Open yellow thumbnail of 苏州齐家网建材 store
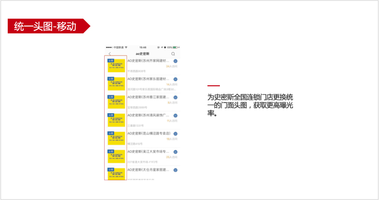Image resolution: width=379 pixels, height=200 pixels. [x=116, y=66]
